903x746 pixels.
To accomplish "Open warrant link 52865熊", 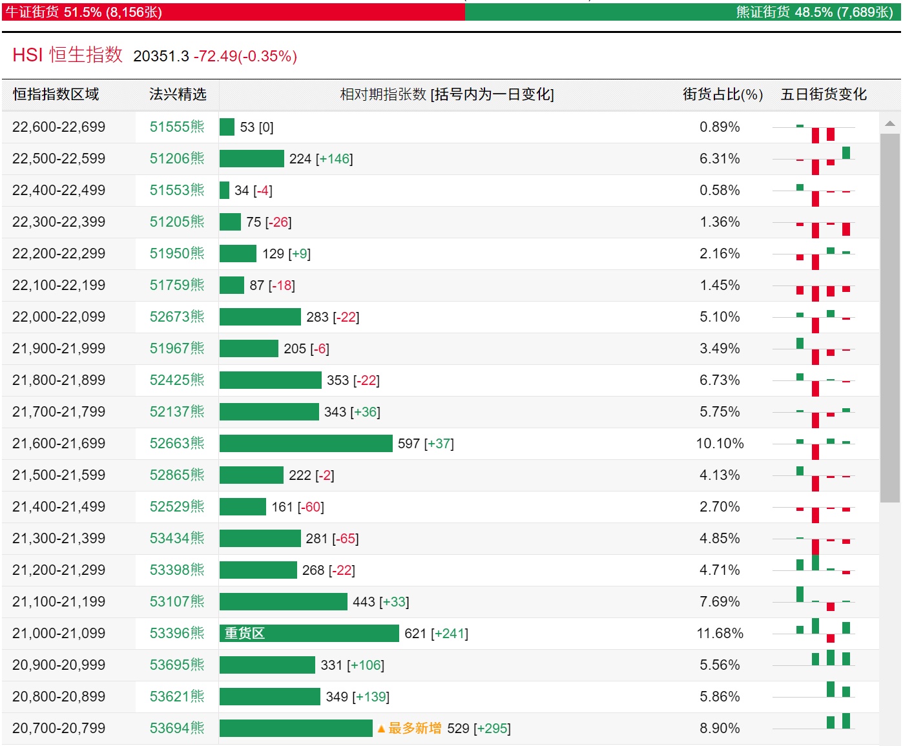I will [x=177, y=475].
